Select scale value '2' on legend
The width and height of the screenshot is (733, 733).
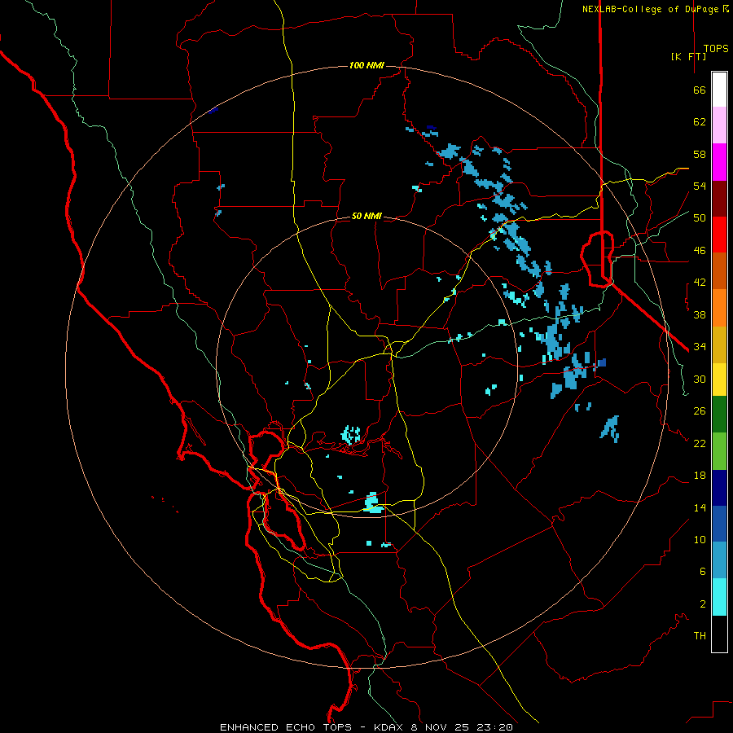pyautogui.click(x=703, y=604)
